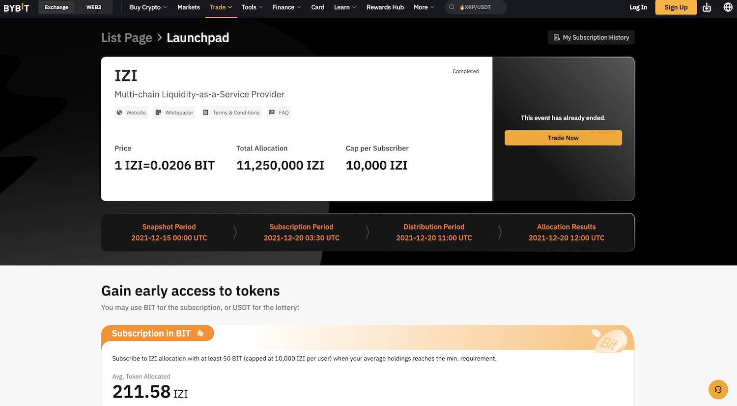The image size is (737, 406).
Task: Open the Whitepaper icon
Action: (x=158, y=112)
